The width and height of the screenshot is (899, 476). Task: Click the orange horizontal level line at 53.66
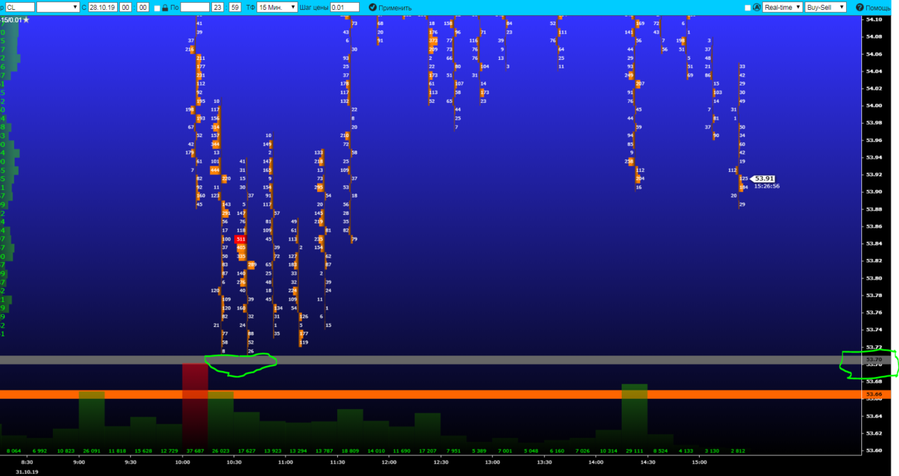tap(431, 395)
